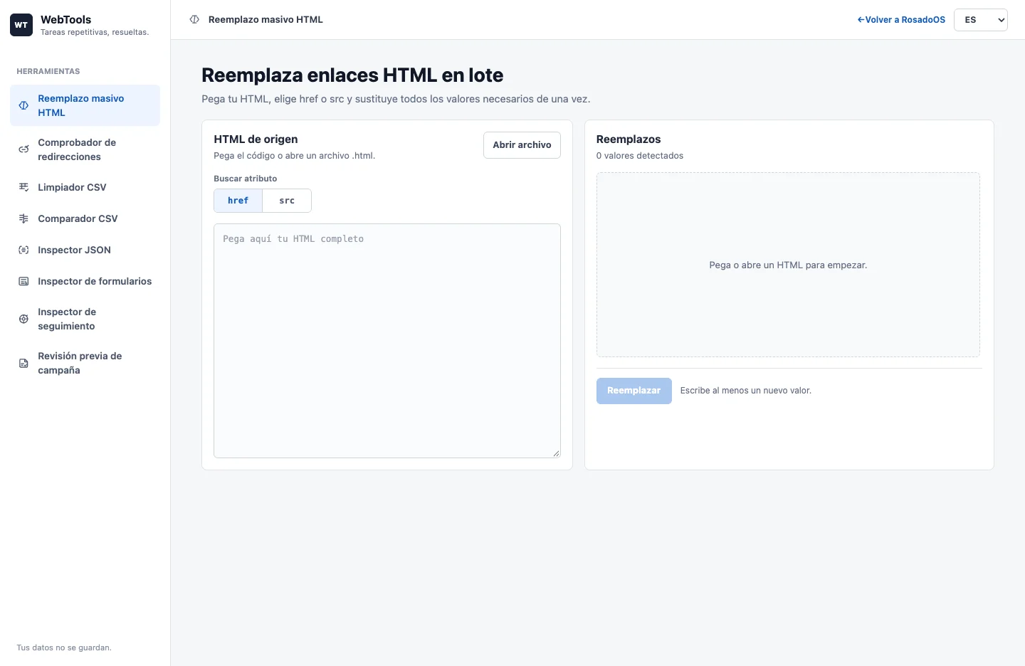Open the ES language dropdown
The width and height of the screenshot is (1025, 666).
981,20
